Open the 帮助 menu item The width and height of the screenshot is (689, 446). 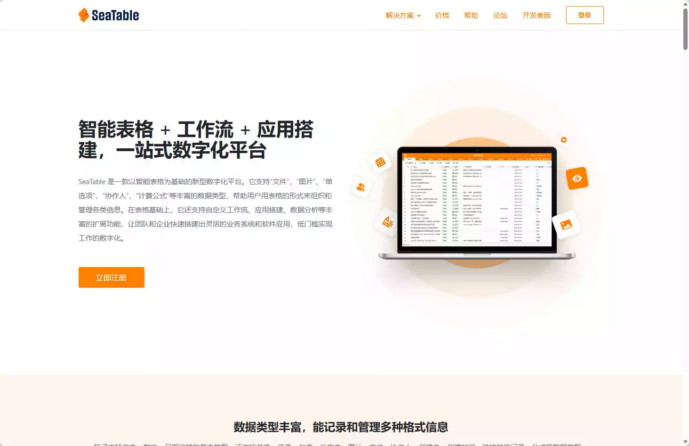471,16
